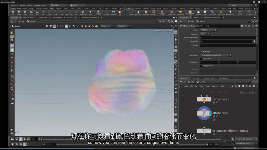
Task: Select the L-System shelf tool
Action: coord(107,12)
